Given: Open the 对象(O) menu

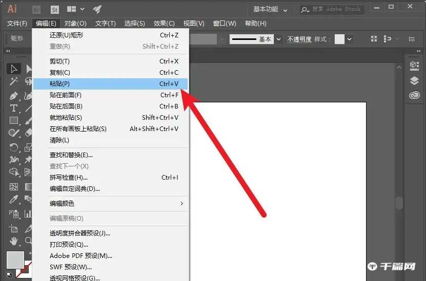Looking at the screenshot, I should click(x=75, y=24).
